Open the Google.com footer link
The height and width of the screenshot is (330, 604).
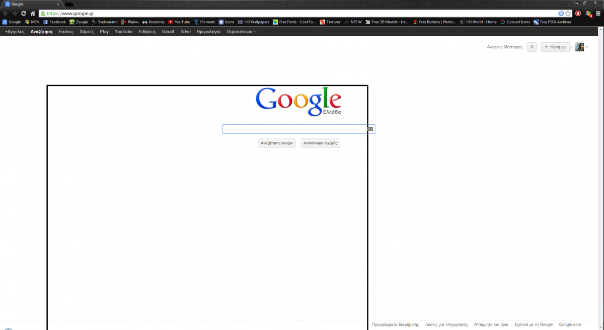[x=570, y=324]
